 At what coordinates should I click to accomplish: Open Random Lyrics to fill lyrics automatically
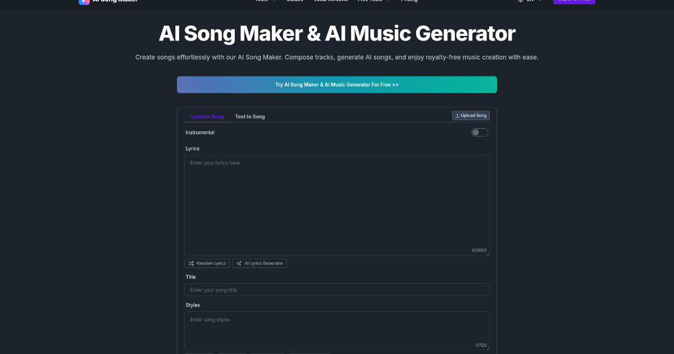(x=207, y=263)
